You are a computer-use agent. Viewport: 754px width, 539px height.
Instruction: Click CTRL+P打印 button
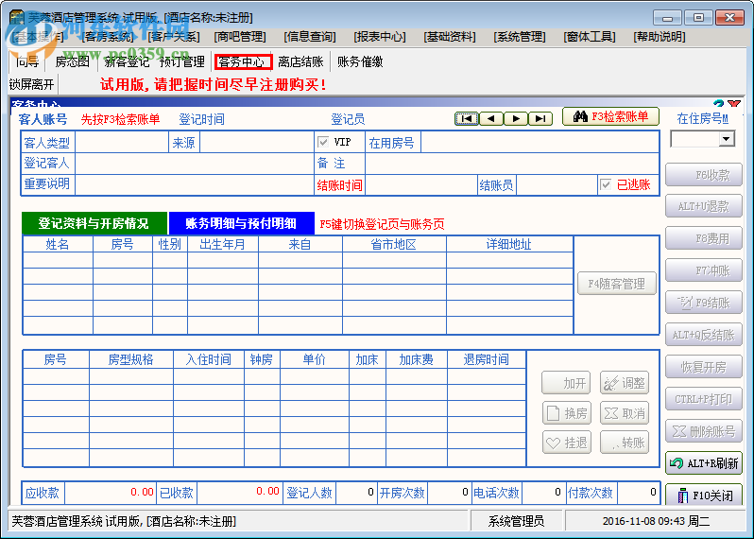(704, 399)
